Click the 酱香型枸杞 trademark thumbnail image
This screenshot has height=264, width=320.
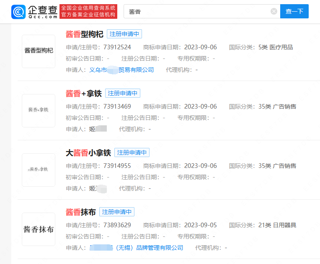(39, 51)
